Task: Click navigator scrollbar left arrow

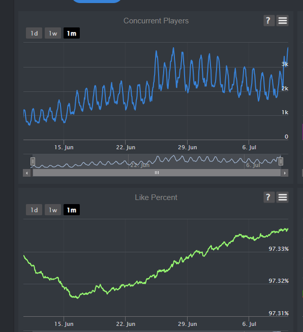Action: click(x=27, y=173)
